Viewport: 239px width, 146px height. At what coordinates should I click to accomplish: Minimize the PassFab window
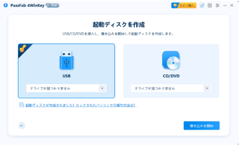tap(225, 6)
